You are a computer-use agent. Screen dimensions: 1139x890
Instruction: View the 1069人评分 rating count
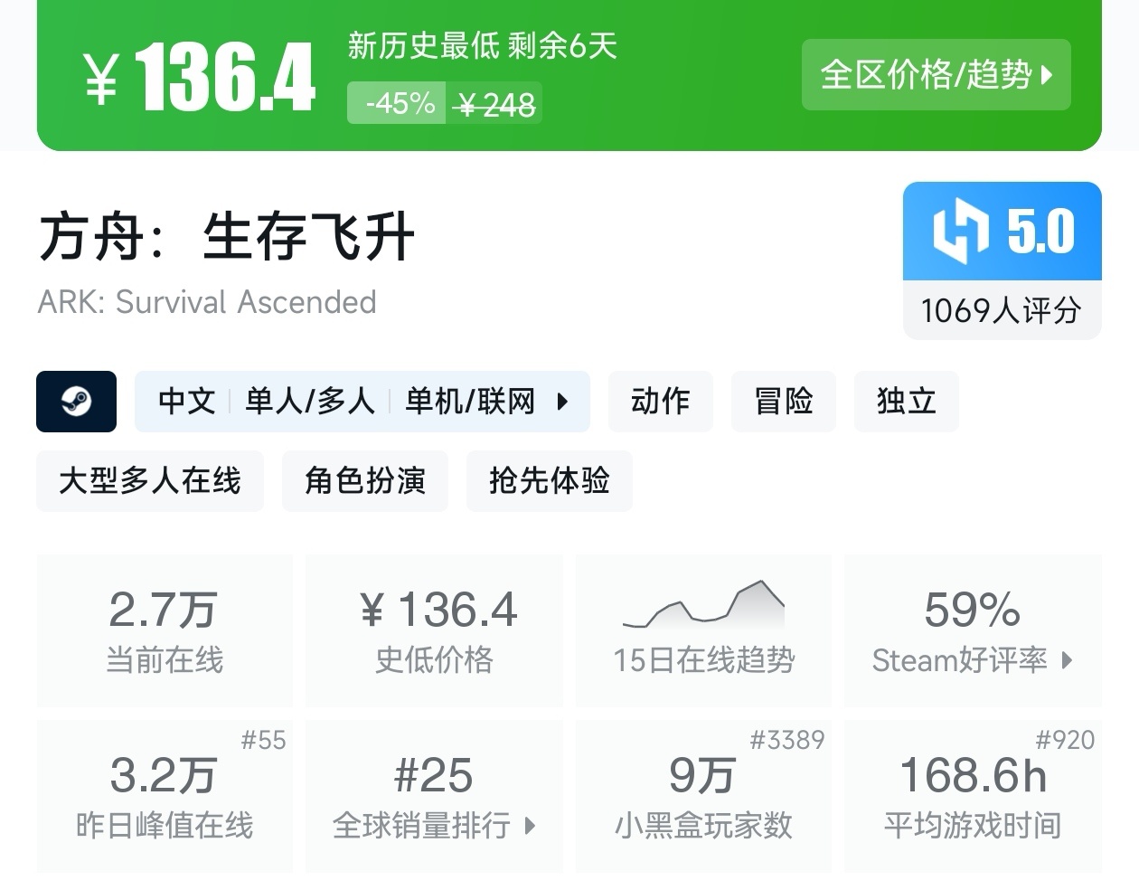(1002, 310)
